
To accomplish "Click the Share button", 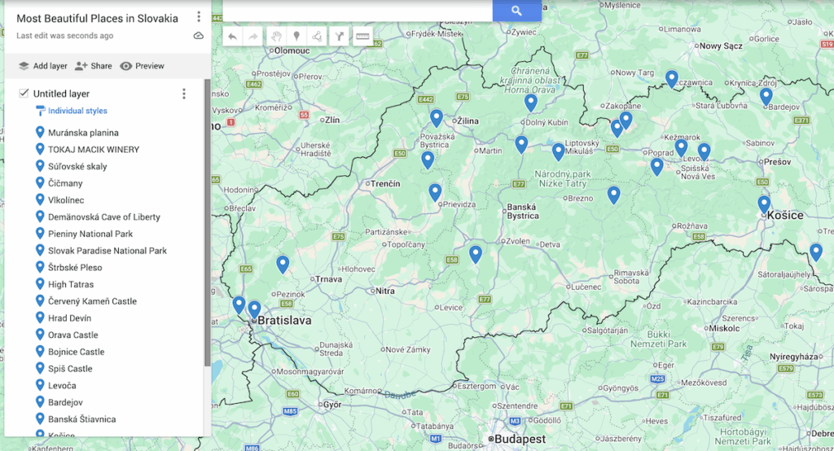I will pos(94,66).
